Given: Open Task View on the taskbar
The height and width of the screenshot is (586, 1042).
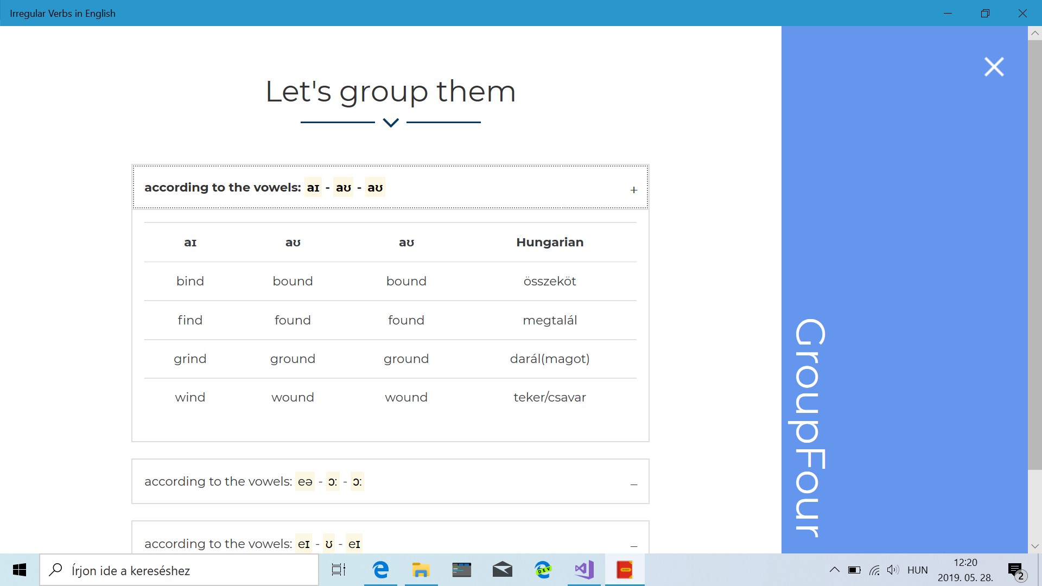Looking at the screenshot, I should (339, 570).
